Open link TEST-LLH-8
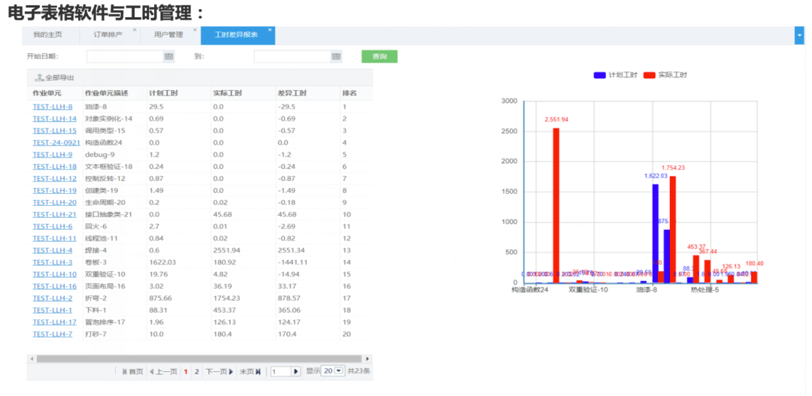 tap(53, 107)
